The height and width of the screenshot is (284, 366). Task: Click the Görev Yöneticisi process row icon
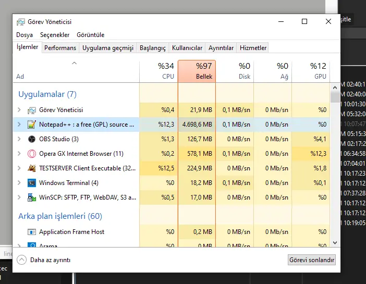click(32, 110)
